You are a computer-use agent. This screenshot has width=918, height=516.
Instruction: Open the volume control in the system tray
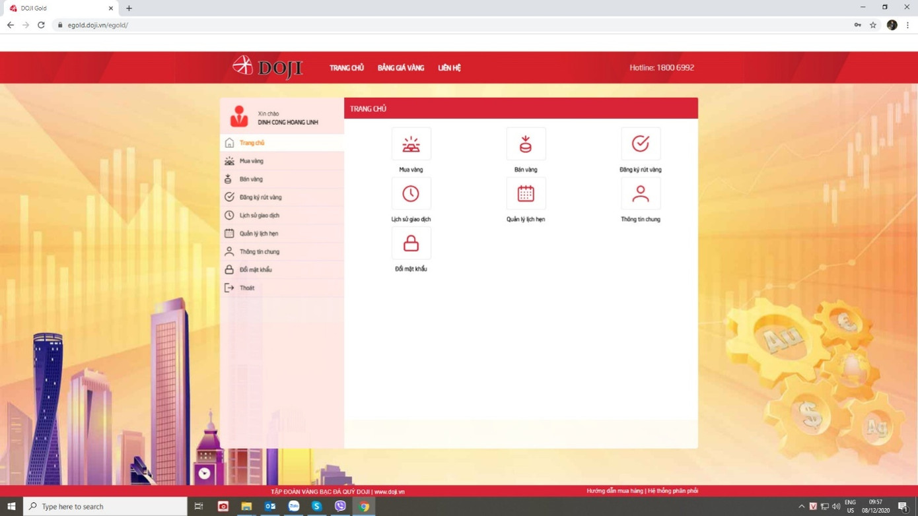[836, 506]
